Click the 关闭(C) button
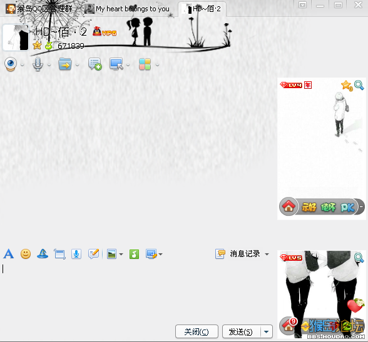368x342 pixels. (197, 332)
